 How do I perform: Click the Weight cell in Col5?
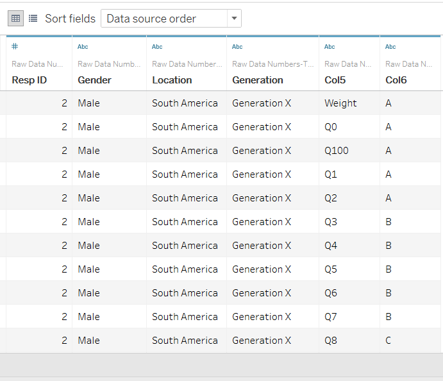[x=340, y=103]
